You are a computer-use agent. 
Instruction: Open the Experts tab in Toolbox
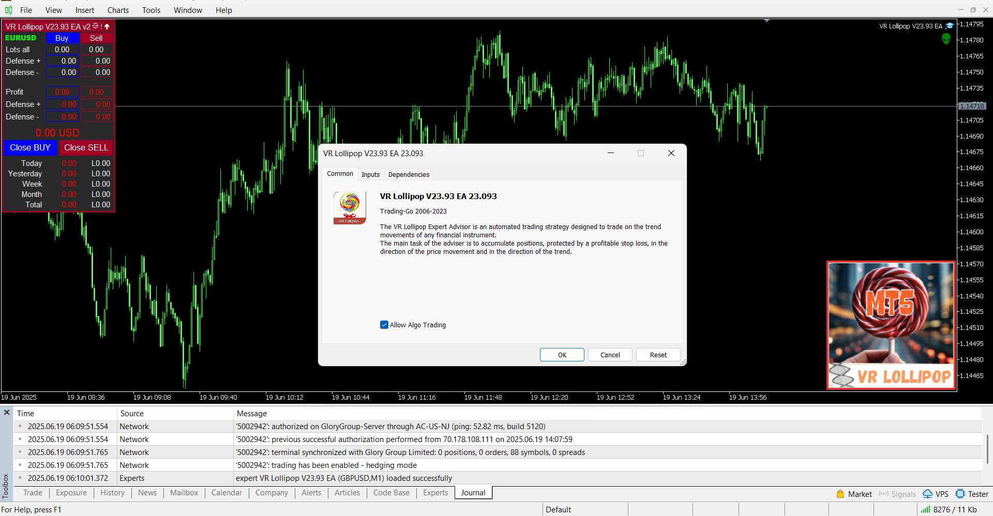tap(435, 493)
